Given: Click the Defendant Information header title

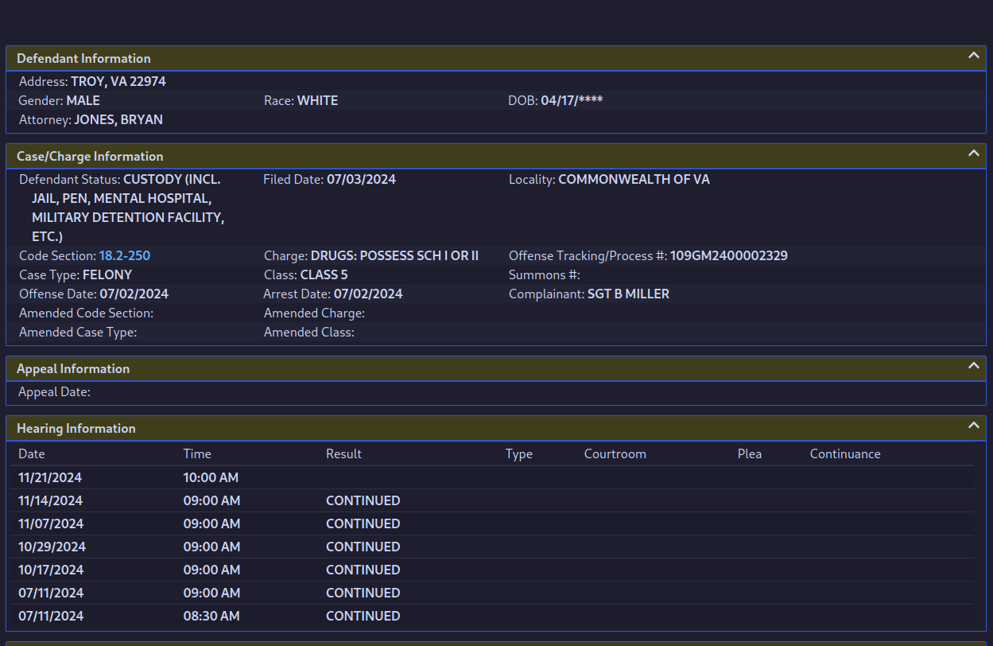Looking at the screenshot, I should [x=83, y=58].
